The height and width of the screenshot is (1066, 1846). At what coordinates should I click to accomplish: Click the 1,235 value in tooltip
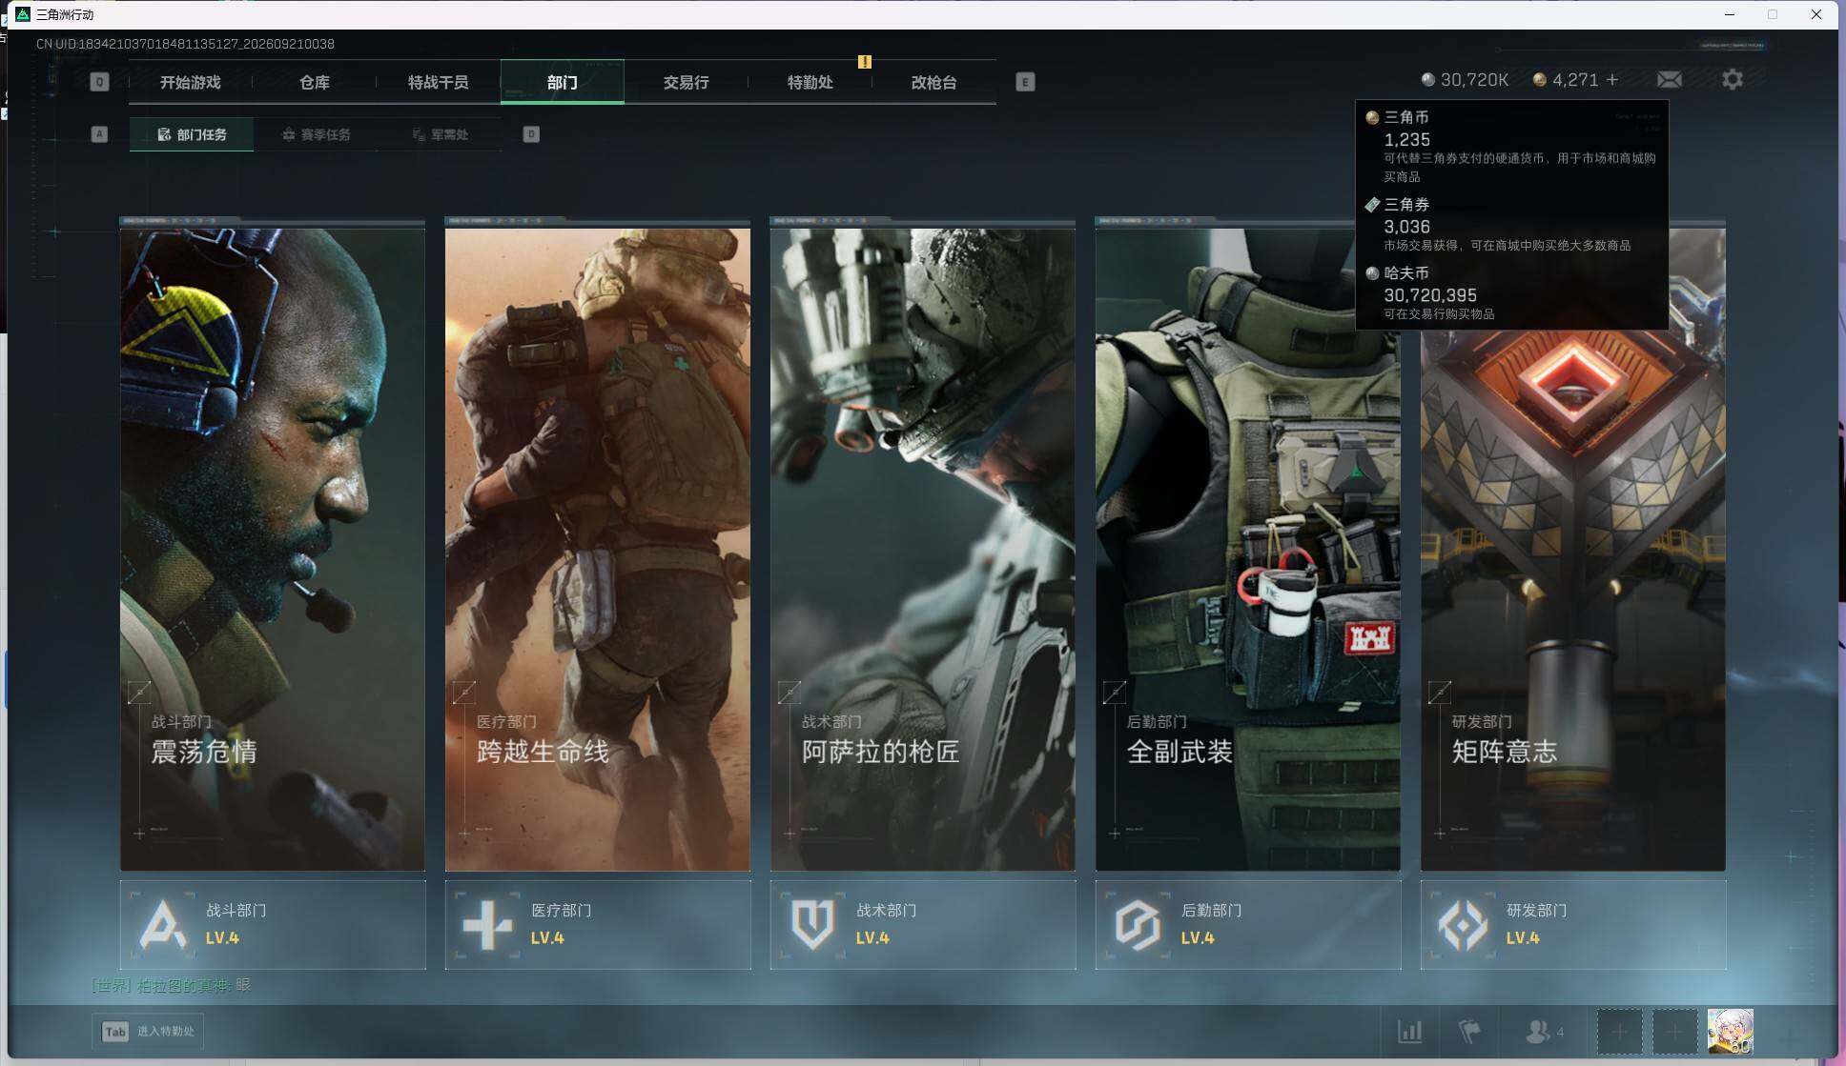point(1406,140)
